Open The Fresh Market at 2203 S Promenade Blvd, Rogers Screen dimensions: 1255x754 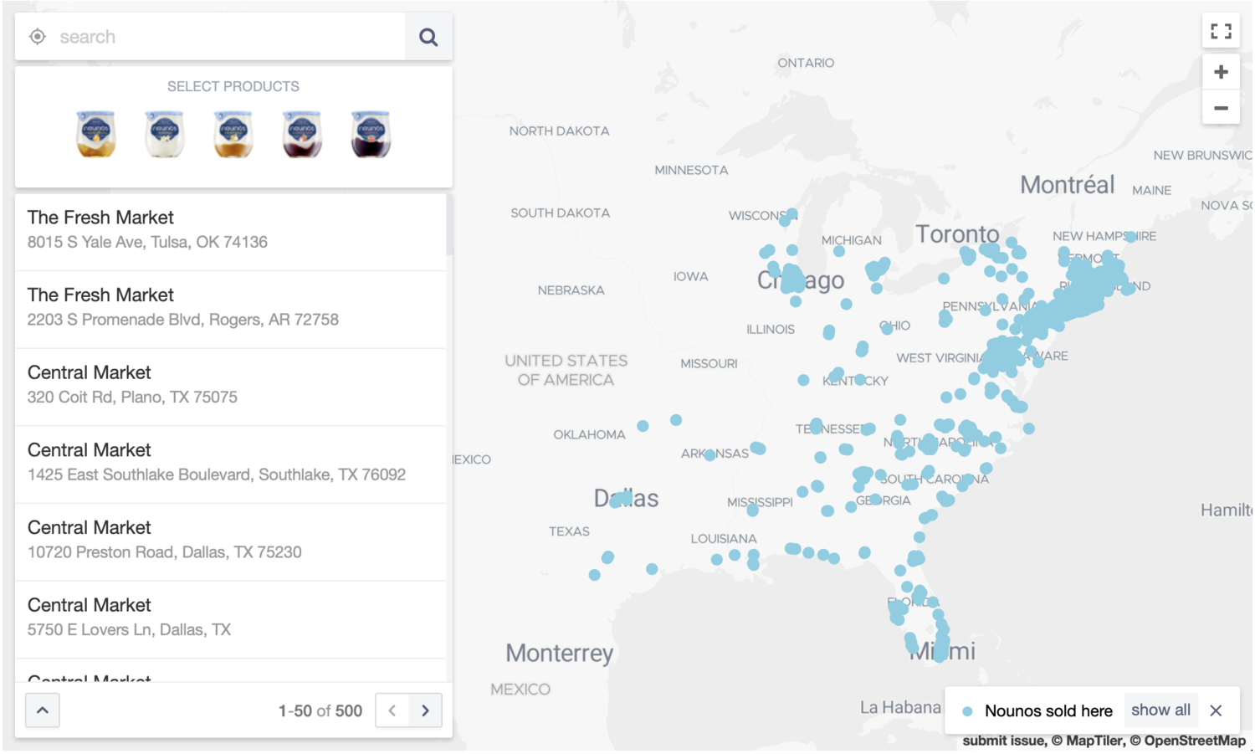pyautogui.click(x=230, y=309)
